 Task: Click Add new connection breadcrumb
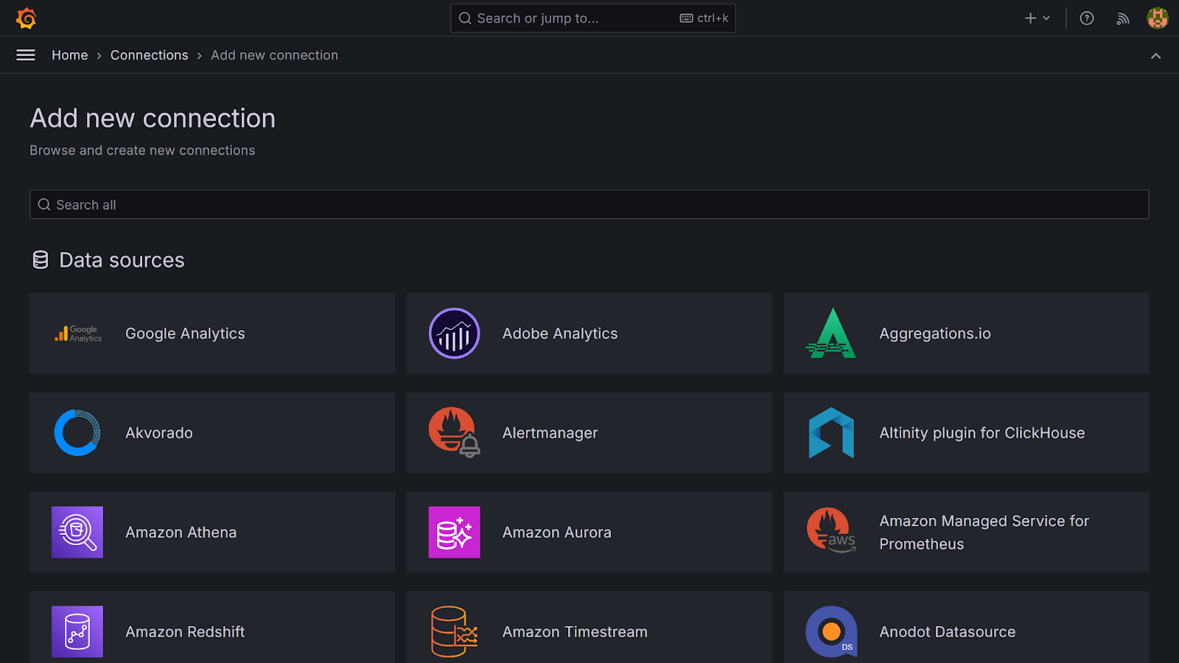tap(274, 55)
